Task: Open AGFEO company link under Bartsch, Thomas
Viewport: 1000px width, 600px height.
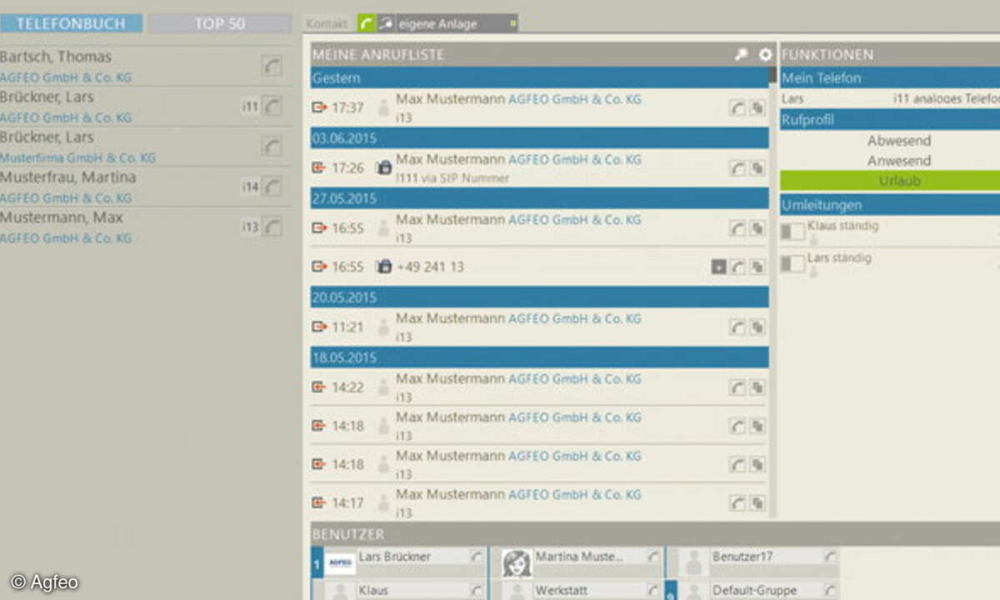Action: pyautogui.click(x=66, y=77)
